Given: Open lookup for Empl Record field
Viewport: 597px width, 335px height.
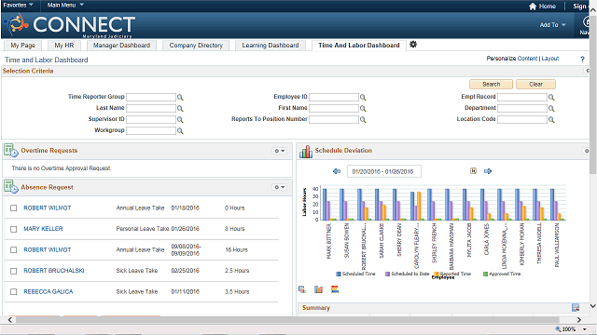Looking at the screenshot, I should click(x=551, y=98).
